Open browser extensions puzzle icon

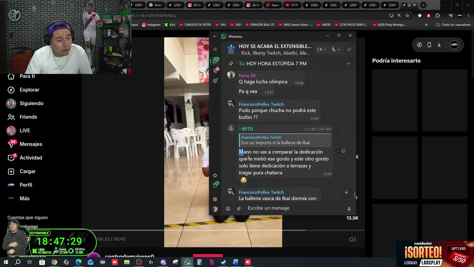(438, 16)
